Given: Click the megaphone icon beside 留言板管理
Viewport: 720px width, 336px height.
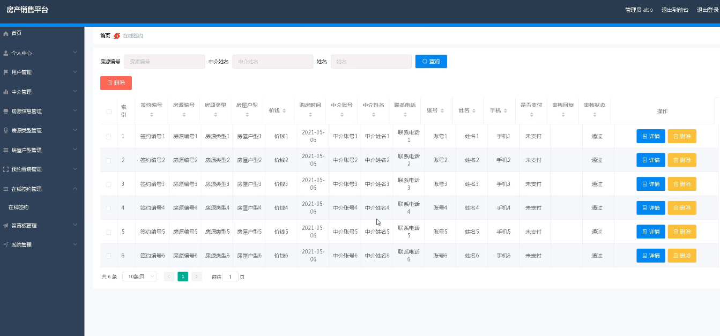Looking at the screenshot, I should click(6, 226).
